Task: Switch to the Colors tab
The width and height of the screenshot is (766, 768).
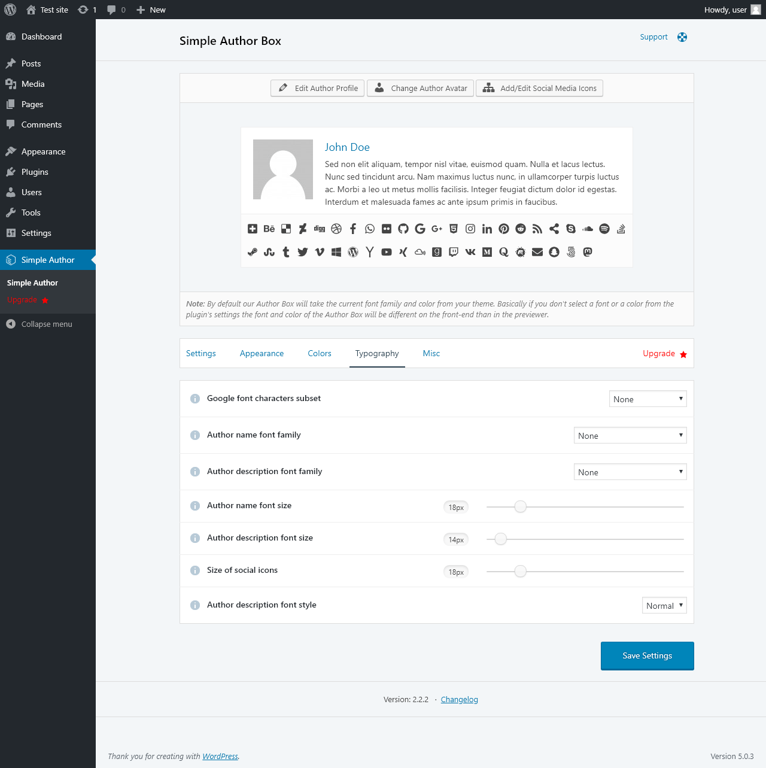Action: (320, 353)
